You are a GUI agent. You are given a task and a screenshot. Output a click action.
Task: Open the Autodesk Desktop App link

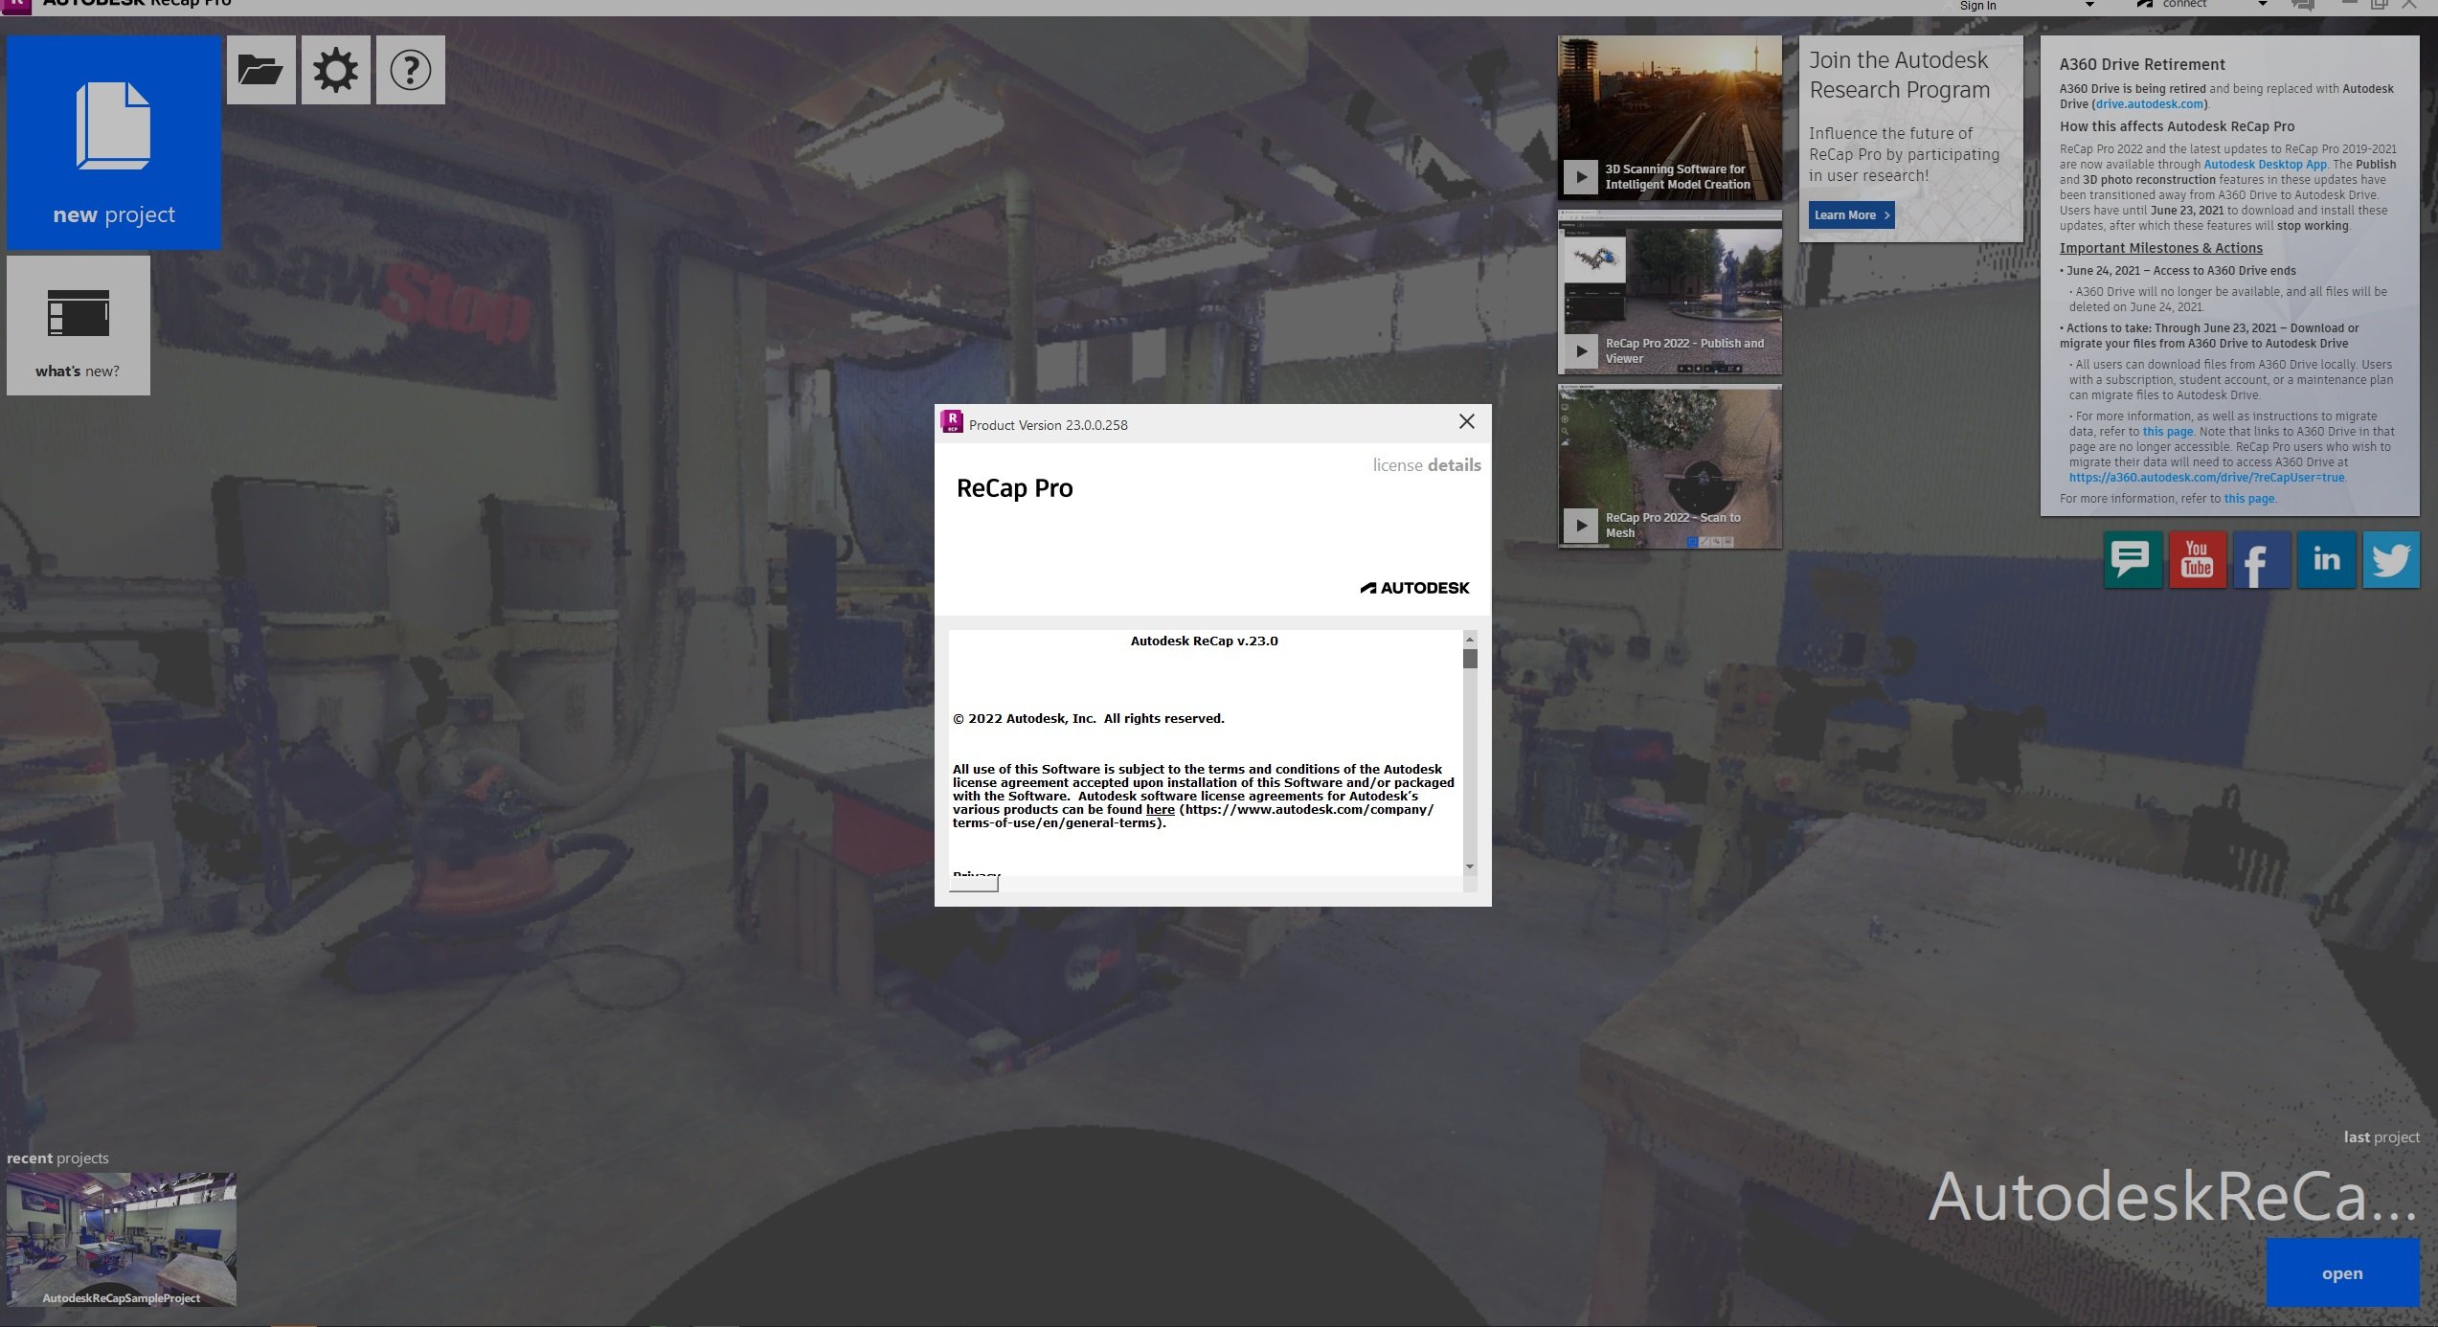coord(2265,165)
